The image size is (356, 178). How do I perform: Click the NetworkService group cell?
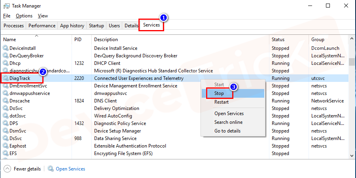tap(328, 101)
